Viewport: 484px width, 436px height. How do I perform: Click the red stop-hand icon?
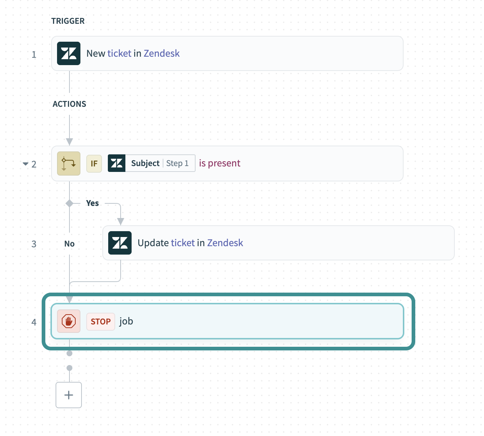click(x=69, y=321)
